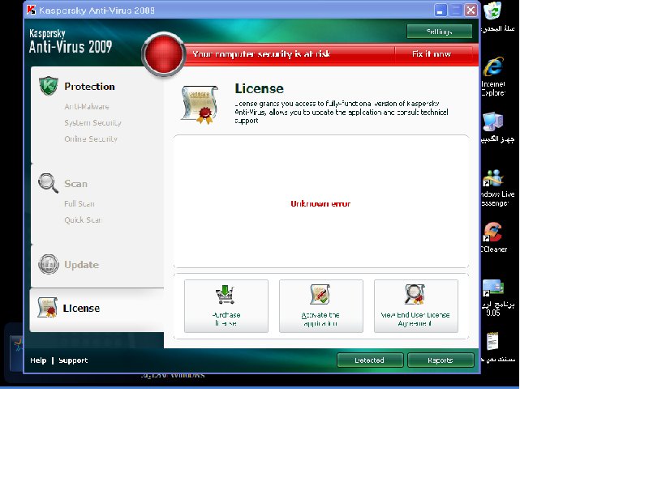Switch to the Scan section

pos(75,184)
